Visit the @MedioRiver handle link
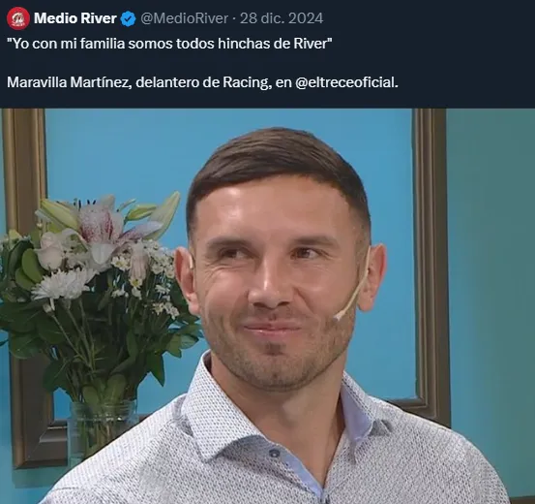This screenshot has width=535, height=504. pyautogui.click(x=184, y=18)
